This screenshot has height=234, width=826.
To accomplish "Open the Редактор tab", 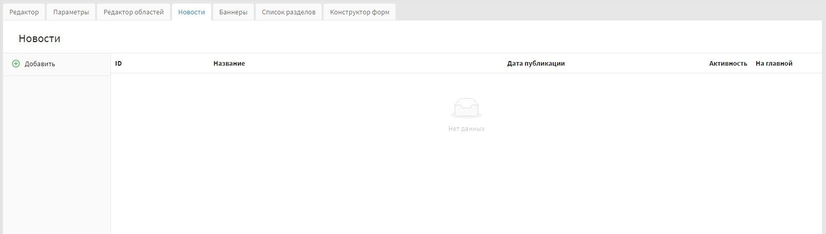I will 24,12.
